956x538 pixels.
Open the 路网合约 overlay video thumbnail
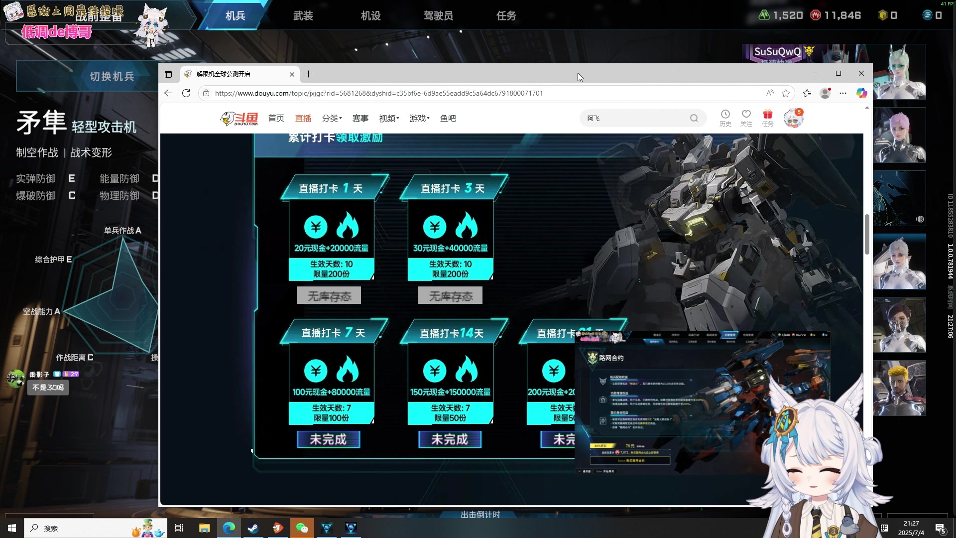click(702, 403)
